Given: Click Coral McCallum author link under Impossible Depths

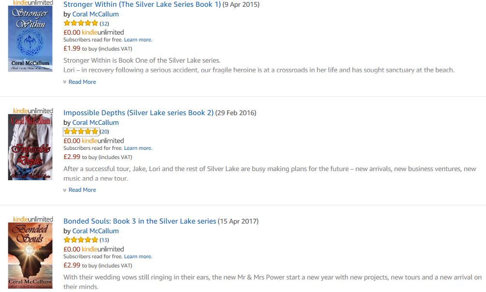Looking at the screenshot, I should (x=95, y=122).
